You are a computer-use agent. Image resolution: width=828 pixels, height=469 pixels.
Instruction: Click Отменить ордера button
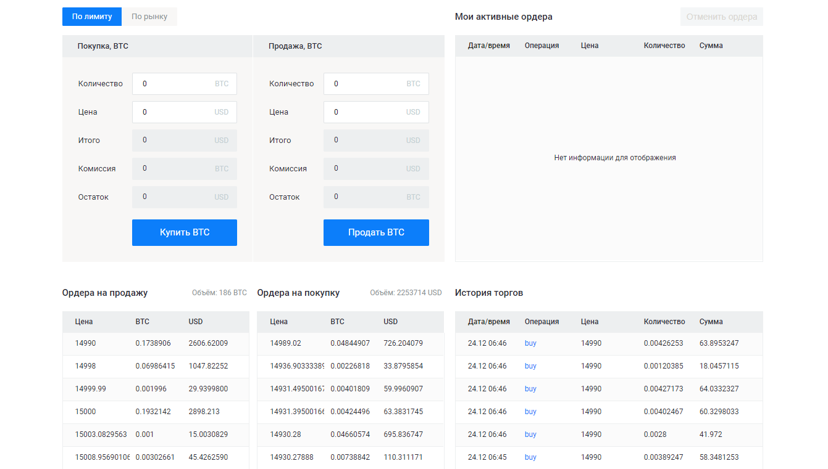tap(722, 17)
